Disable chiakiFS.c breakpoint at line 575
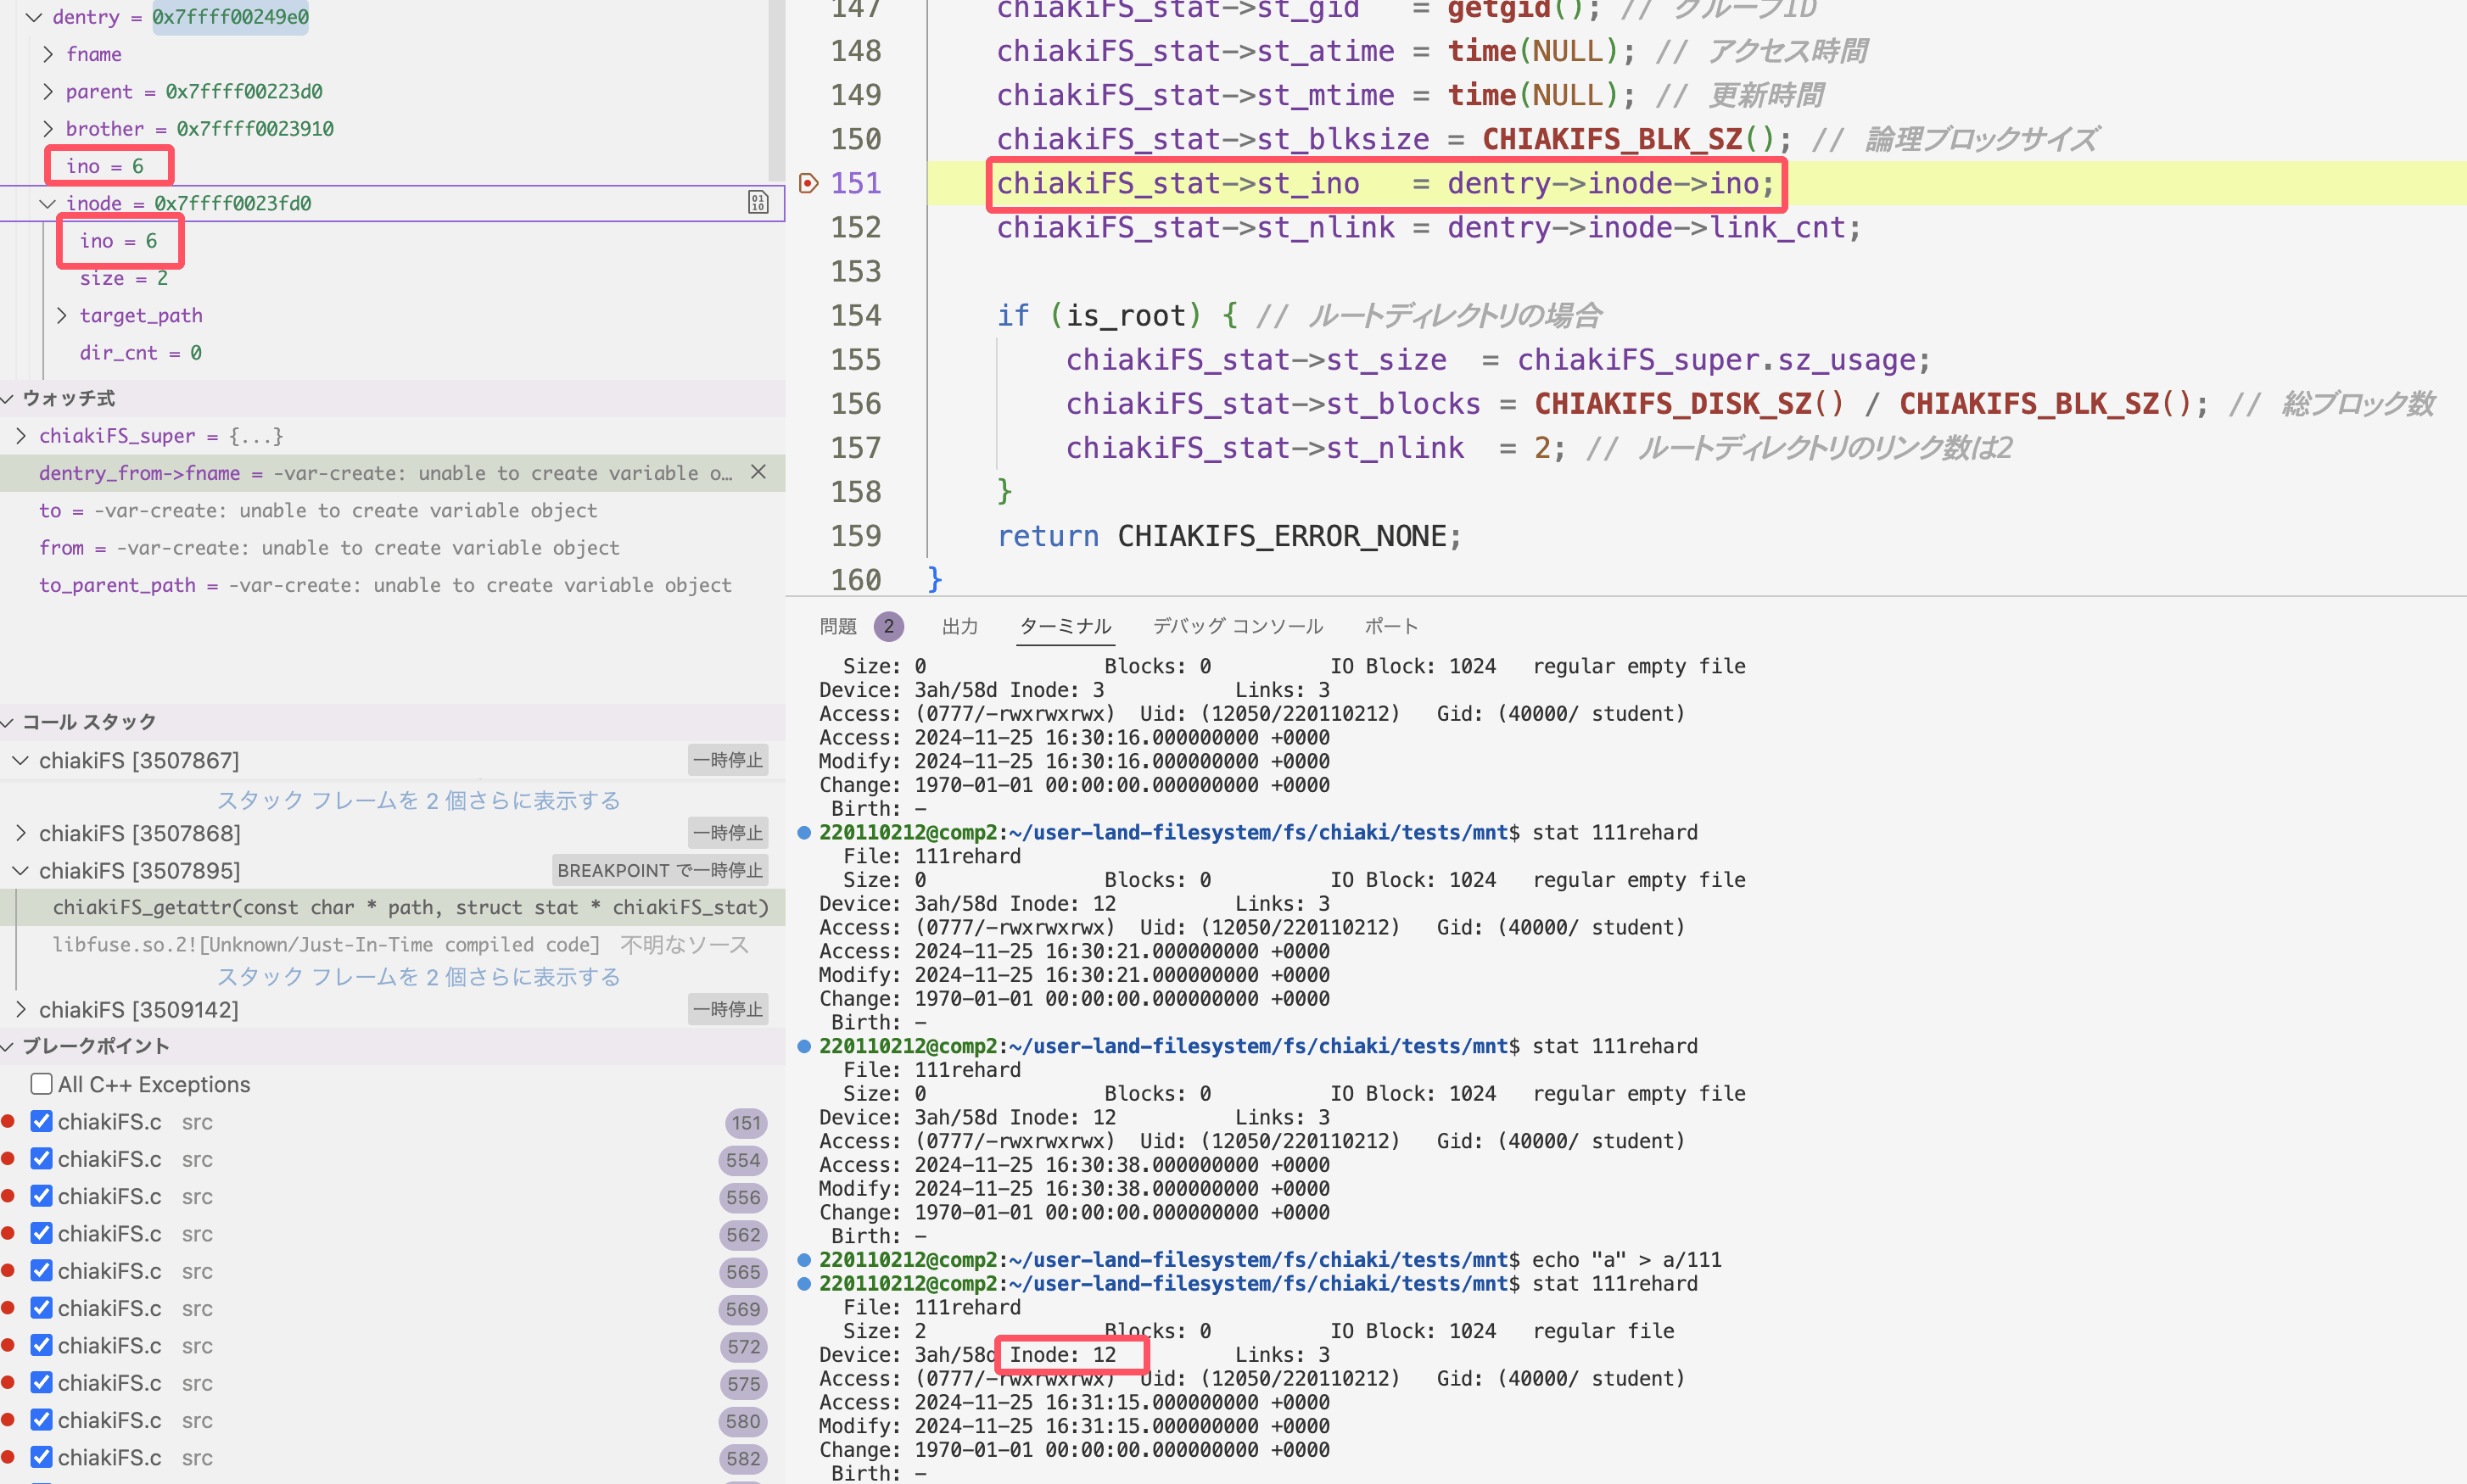The height and width of the screenshot is (1484, 2467). point(41,1383)
